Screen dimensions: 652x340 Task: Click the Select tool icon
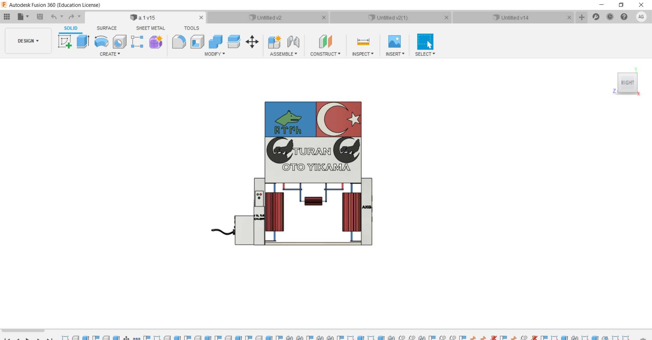click(425, 42)
